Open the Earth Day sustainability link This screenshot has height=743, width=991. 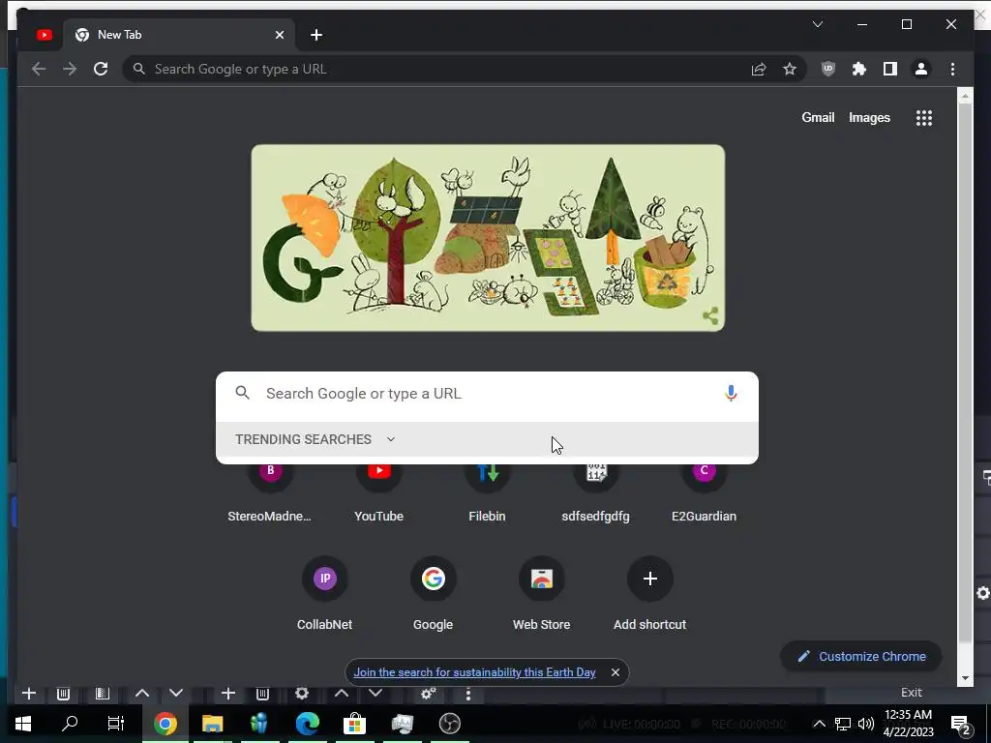474,672
